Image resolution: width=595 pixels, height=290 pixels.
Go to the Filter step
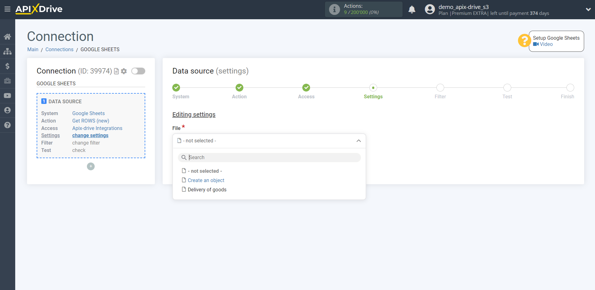point(440,88)
